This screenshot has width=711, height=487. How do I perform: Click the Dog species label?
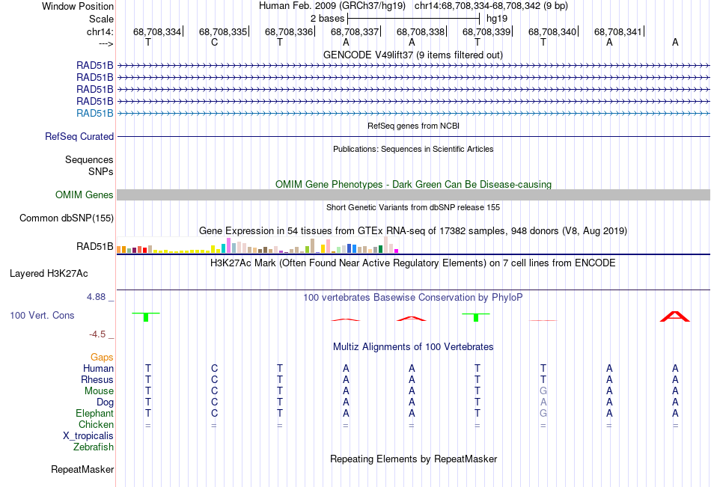[105, 402]
